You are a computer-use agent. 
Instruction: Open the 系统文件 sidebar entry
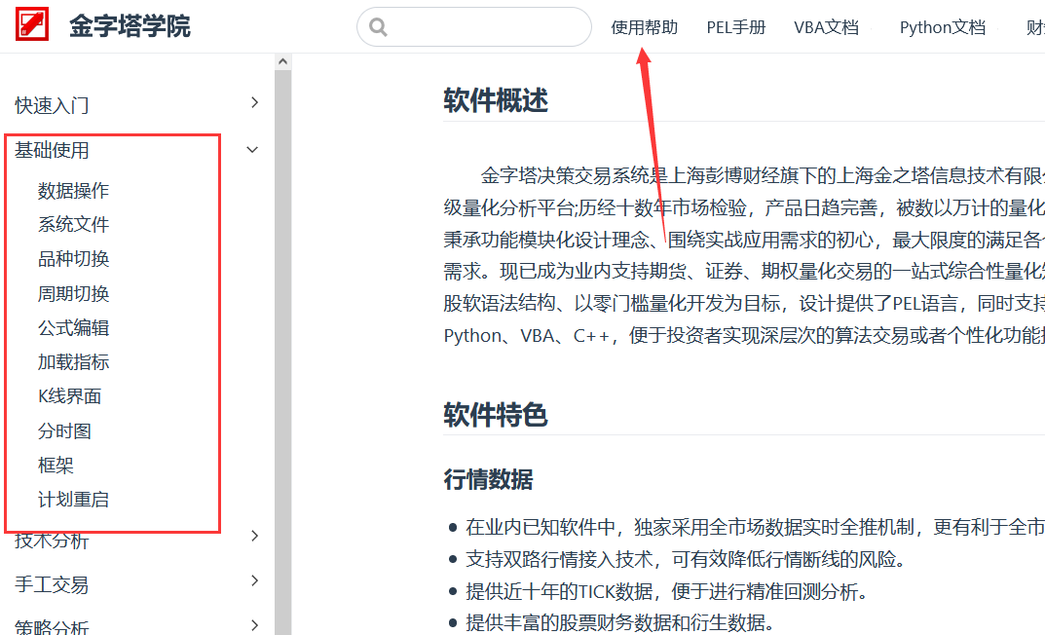click(73, 225)
